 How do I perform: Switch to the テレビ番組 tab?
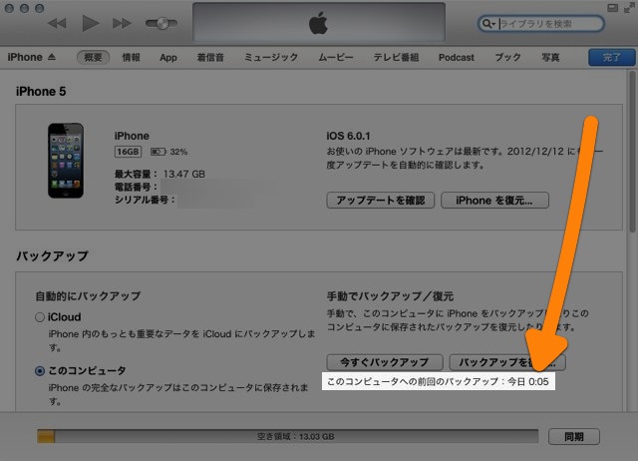pos(396,58)
